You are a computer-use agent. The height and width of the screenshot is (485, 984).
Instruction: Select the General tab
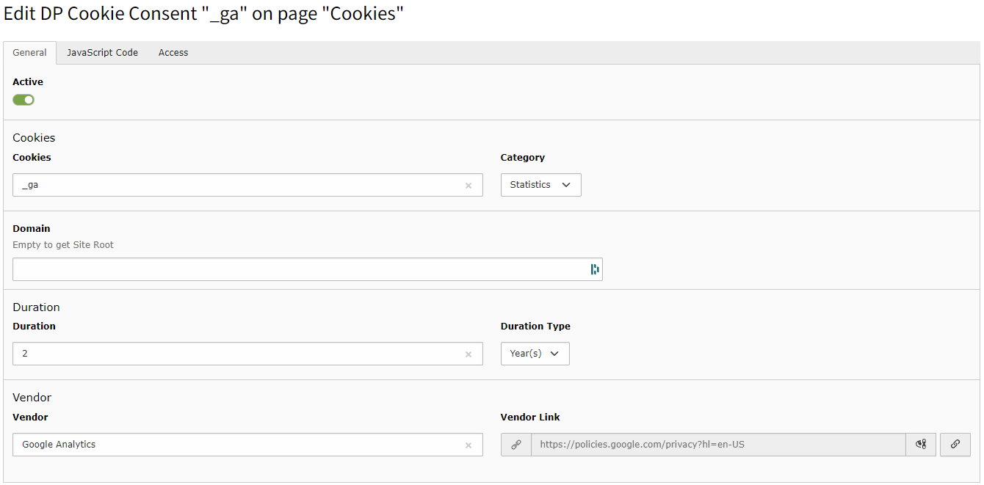[30, 53]
